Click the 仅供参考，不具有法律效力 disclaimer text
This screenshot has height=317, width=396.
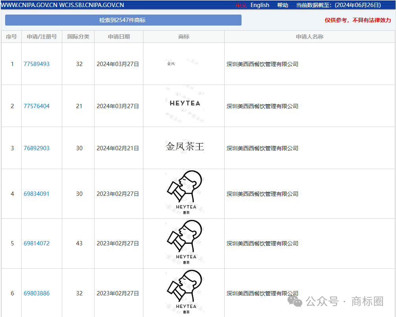[358, 20]
